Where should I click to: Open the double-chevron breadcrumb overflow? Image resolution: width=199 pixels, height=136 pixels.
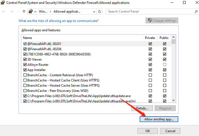pyautogui.click(x=35, y=12)
